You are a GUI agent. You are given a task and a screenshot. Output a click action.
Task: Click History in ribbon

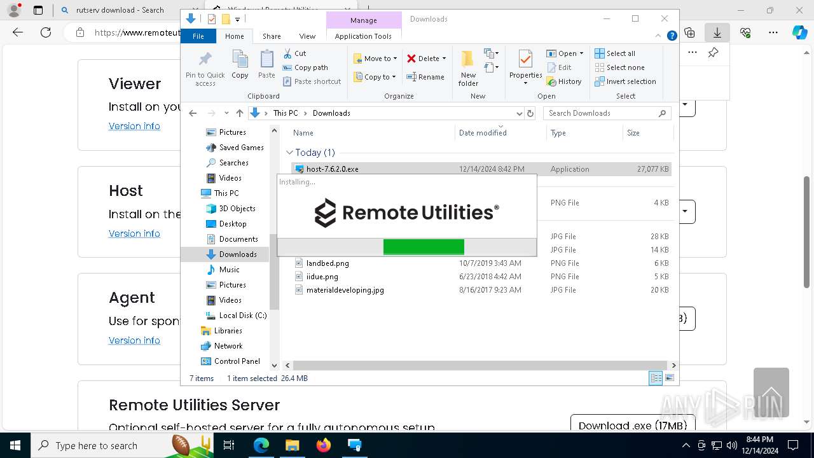coord(563,81)
